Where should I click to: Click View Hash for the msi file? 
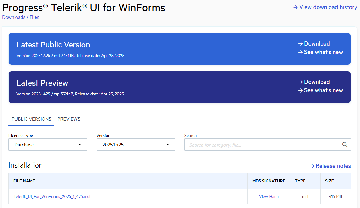click(x=269, y=196)
